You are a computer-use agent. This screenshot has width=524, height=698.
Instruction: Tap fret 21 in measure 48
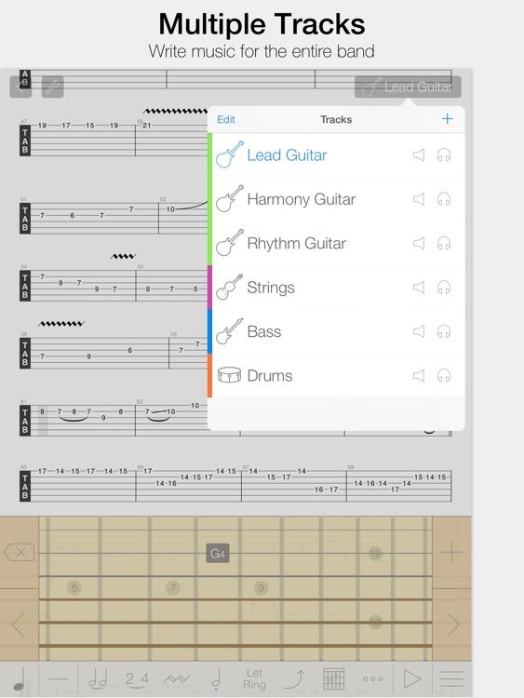pos(146,126)
